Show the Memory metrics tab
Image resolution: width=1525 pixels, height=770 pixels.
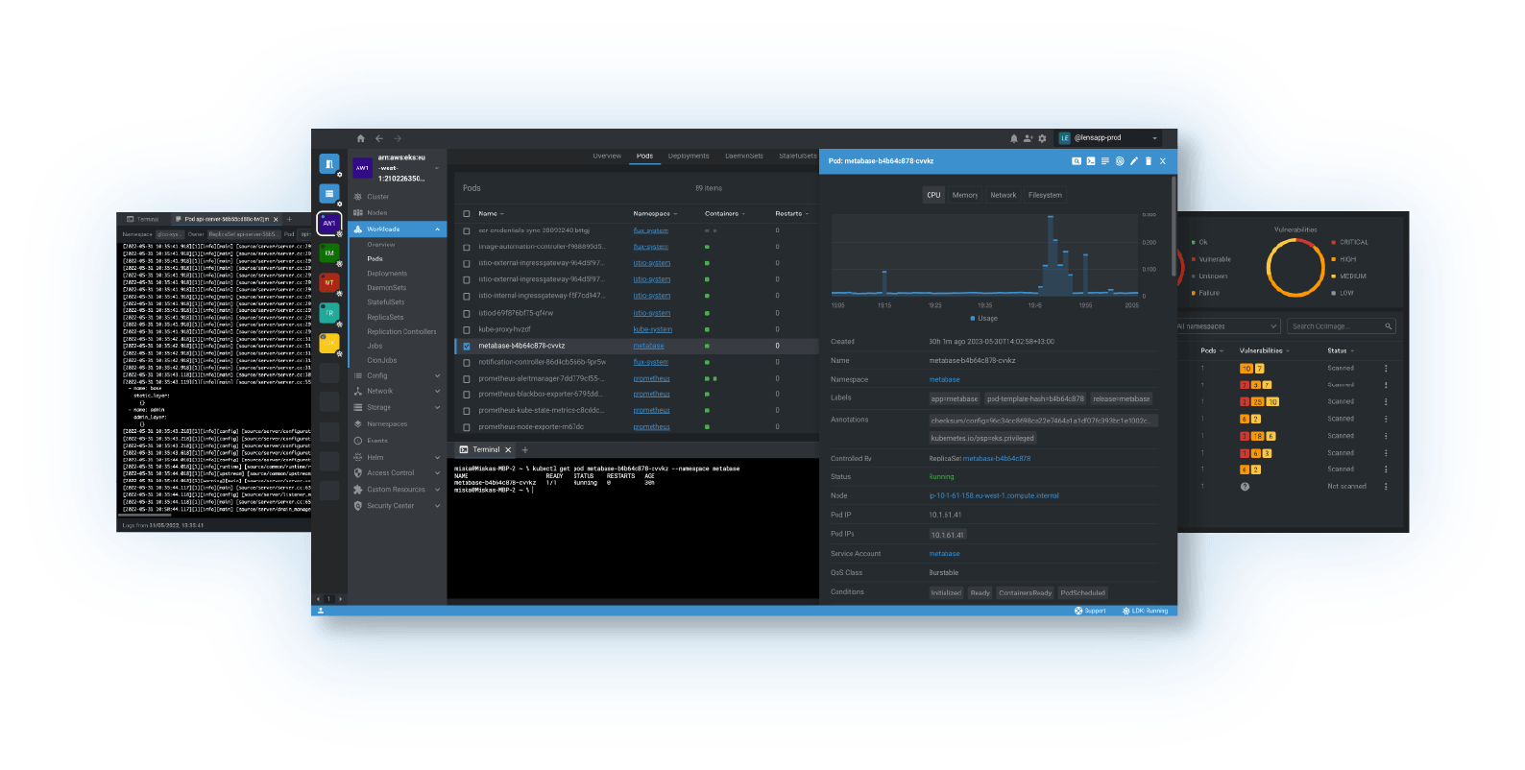tap(965, 195)
